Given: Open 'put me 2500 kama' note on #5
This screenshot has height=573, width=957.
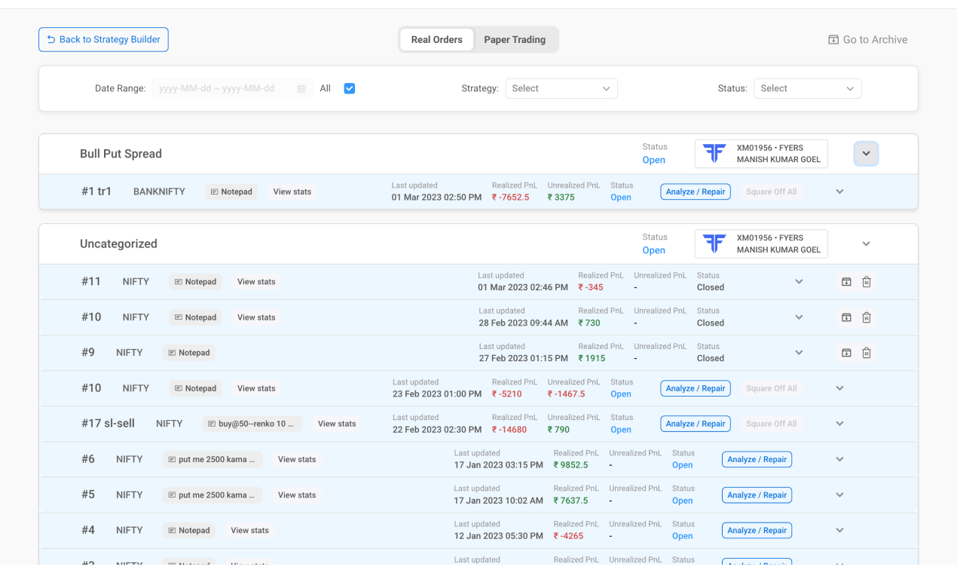Looking at the screenshot, I should point(212,495).
